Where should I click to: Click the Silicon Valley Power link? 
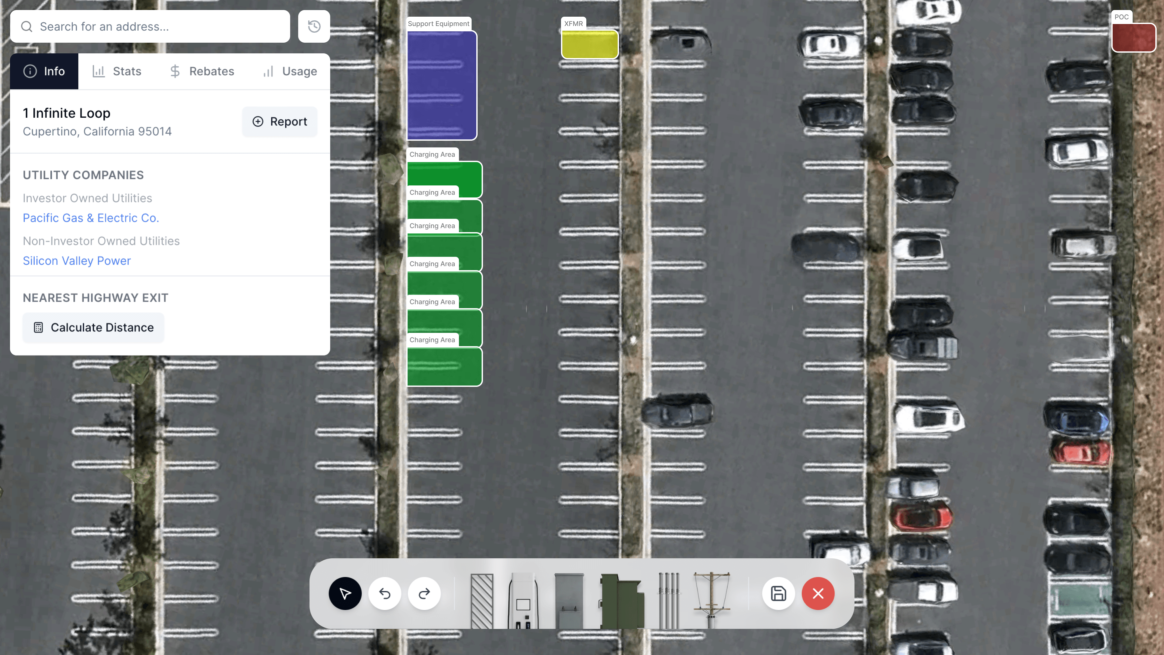click(77, 260)
